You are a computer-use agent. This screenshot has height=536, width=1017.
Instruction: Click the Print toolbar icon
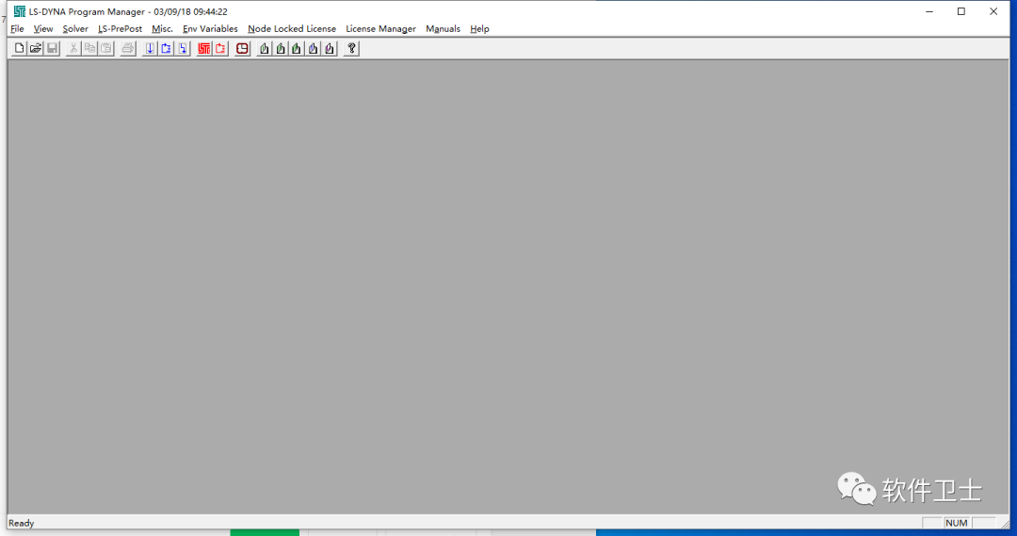(x=128, y=48)
